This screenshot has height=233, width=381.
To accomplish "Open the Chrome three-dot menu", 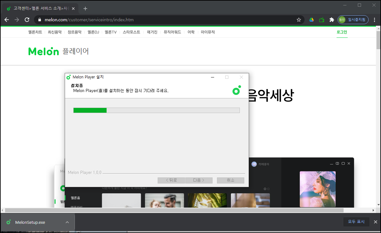I will (375, 20).
